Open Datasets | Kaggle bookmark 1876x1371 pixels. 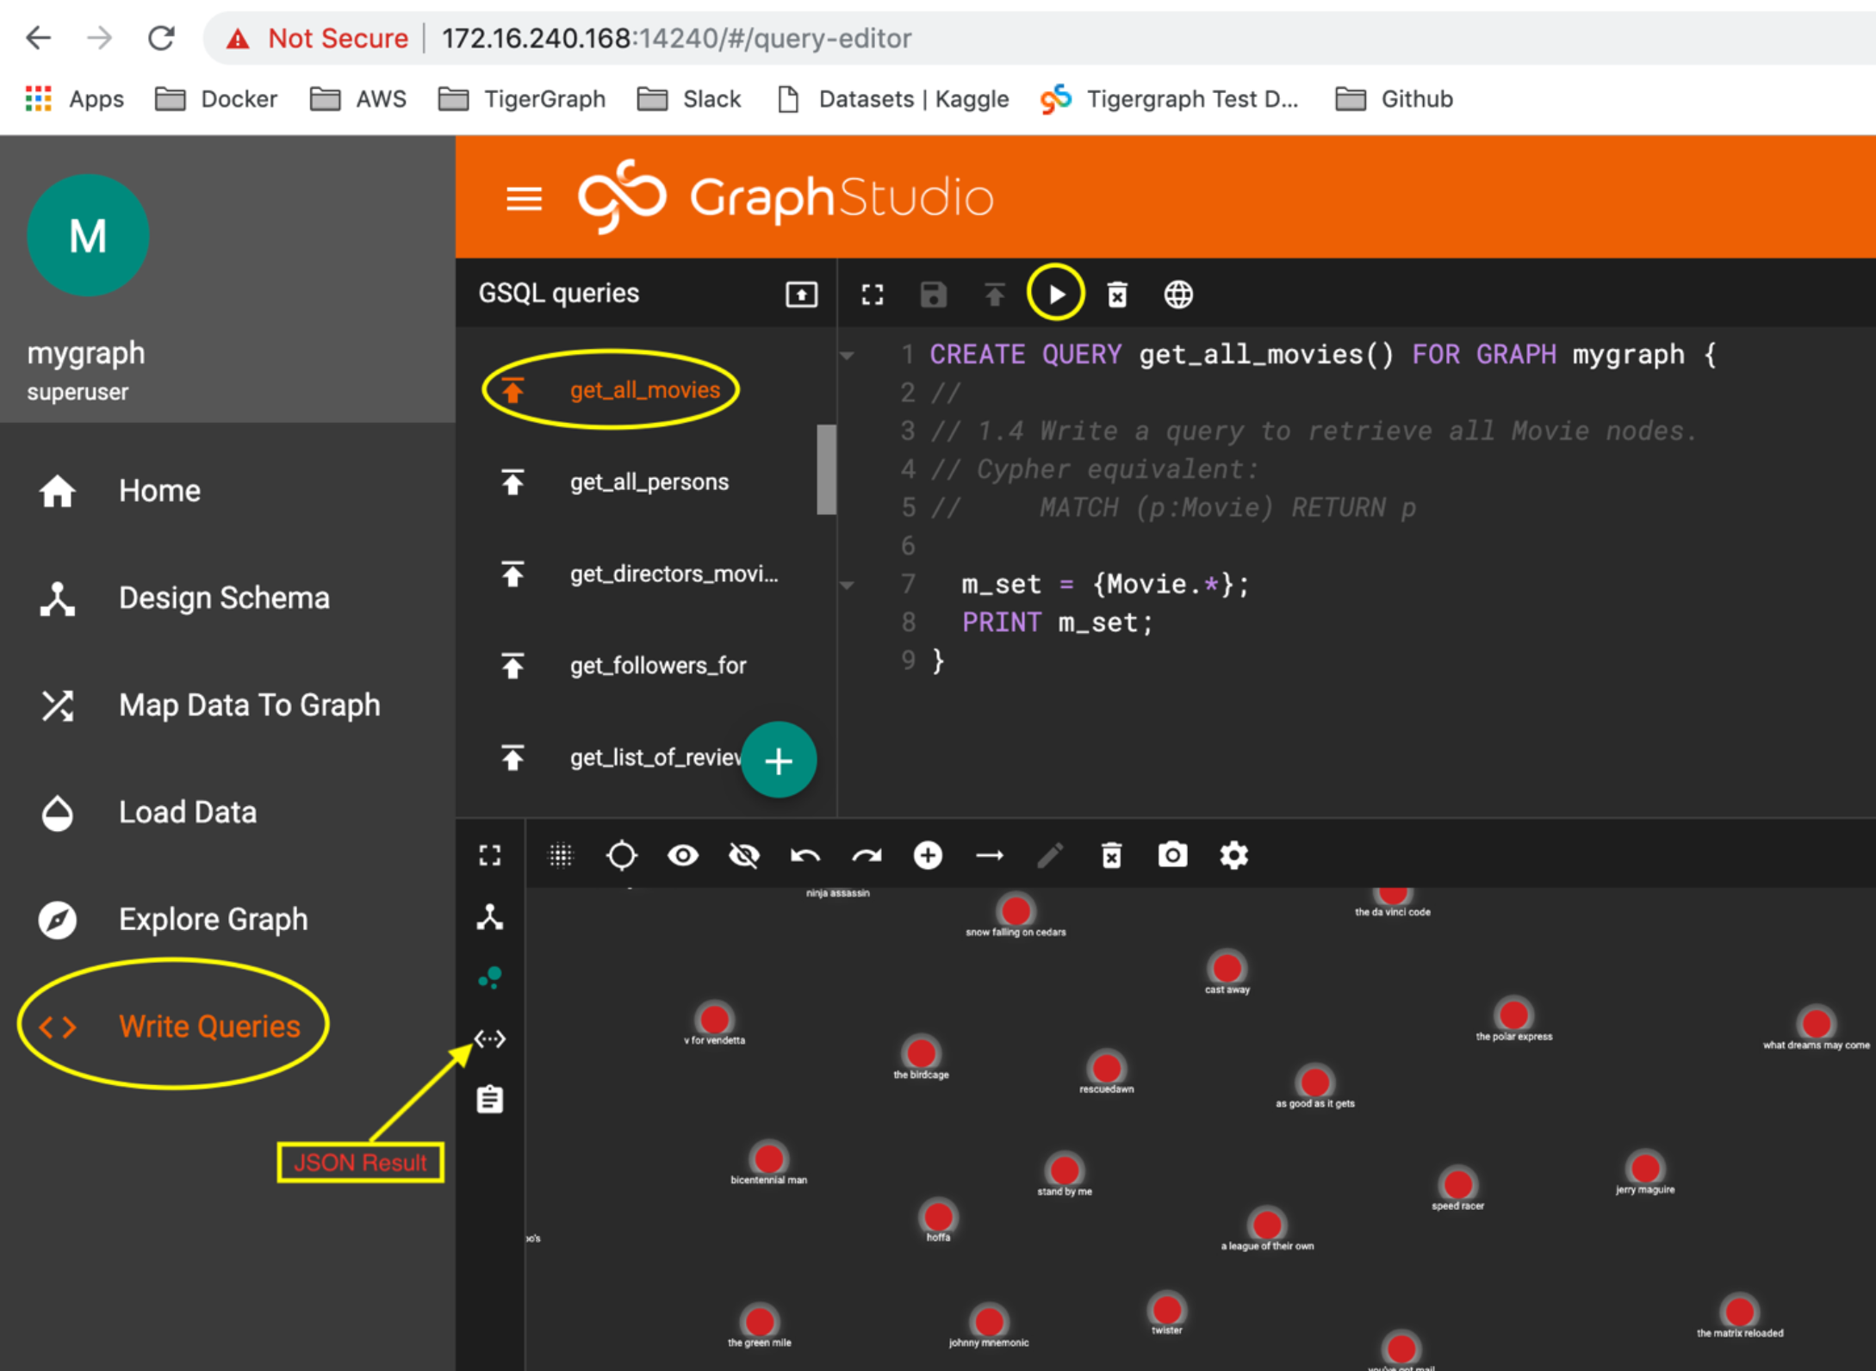(892, 99)
